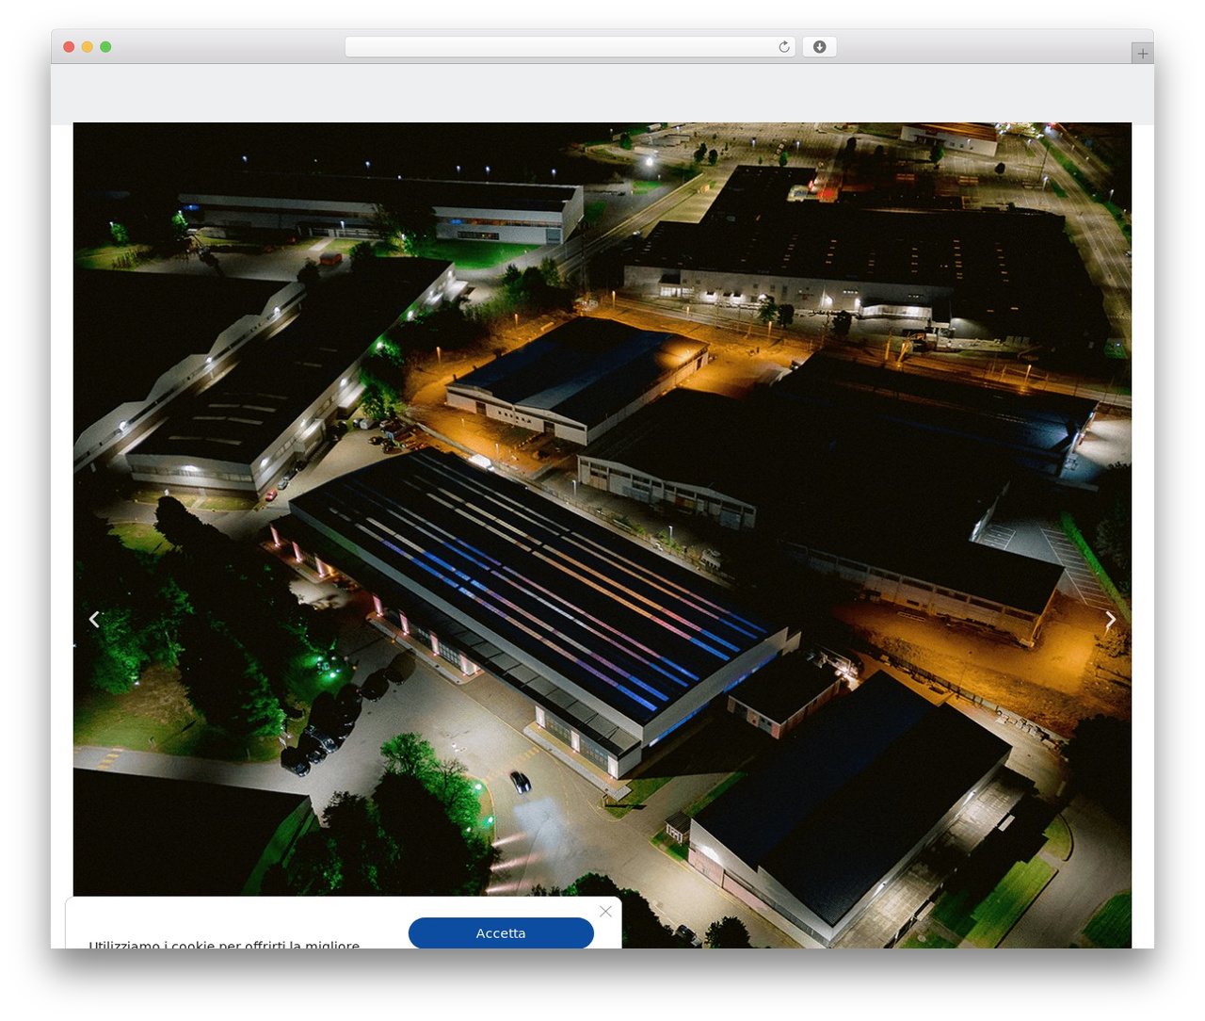Open the browser downloads icon
The width and height of the screenshot is (1205, 1021).
pyautogui.click(x=819, y=47)
